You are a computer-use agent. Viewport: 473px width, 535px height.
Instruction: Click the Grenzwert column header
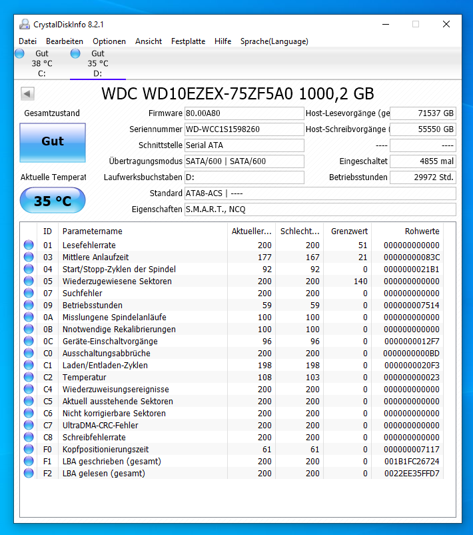click(348, 231)
